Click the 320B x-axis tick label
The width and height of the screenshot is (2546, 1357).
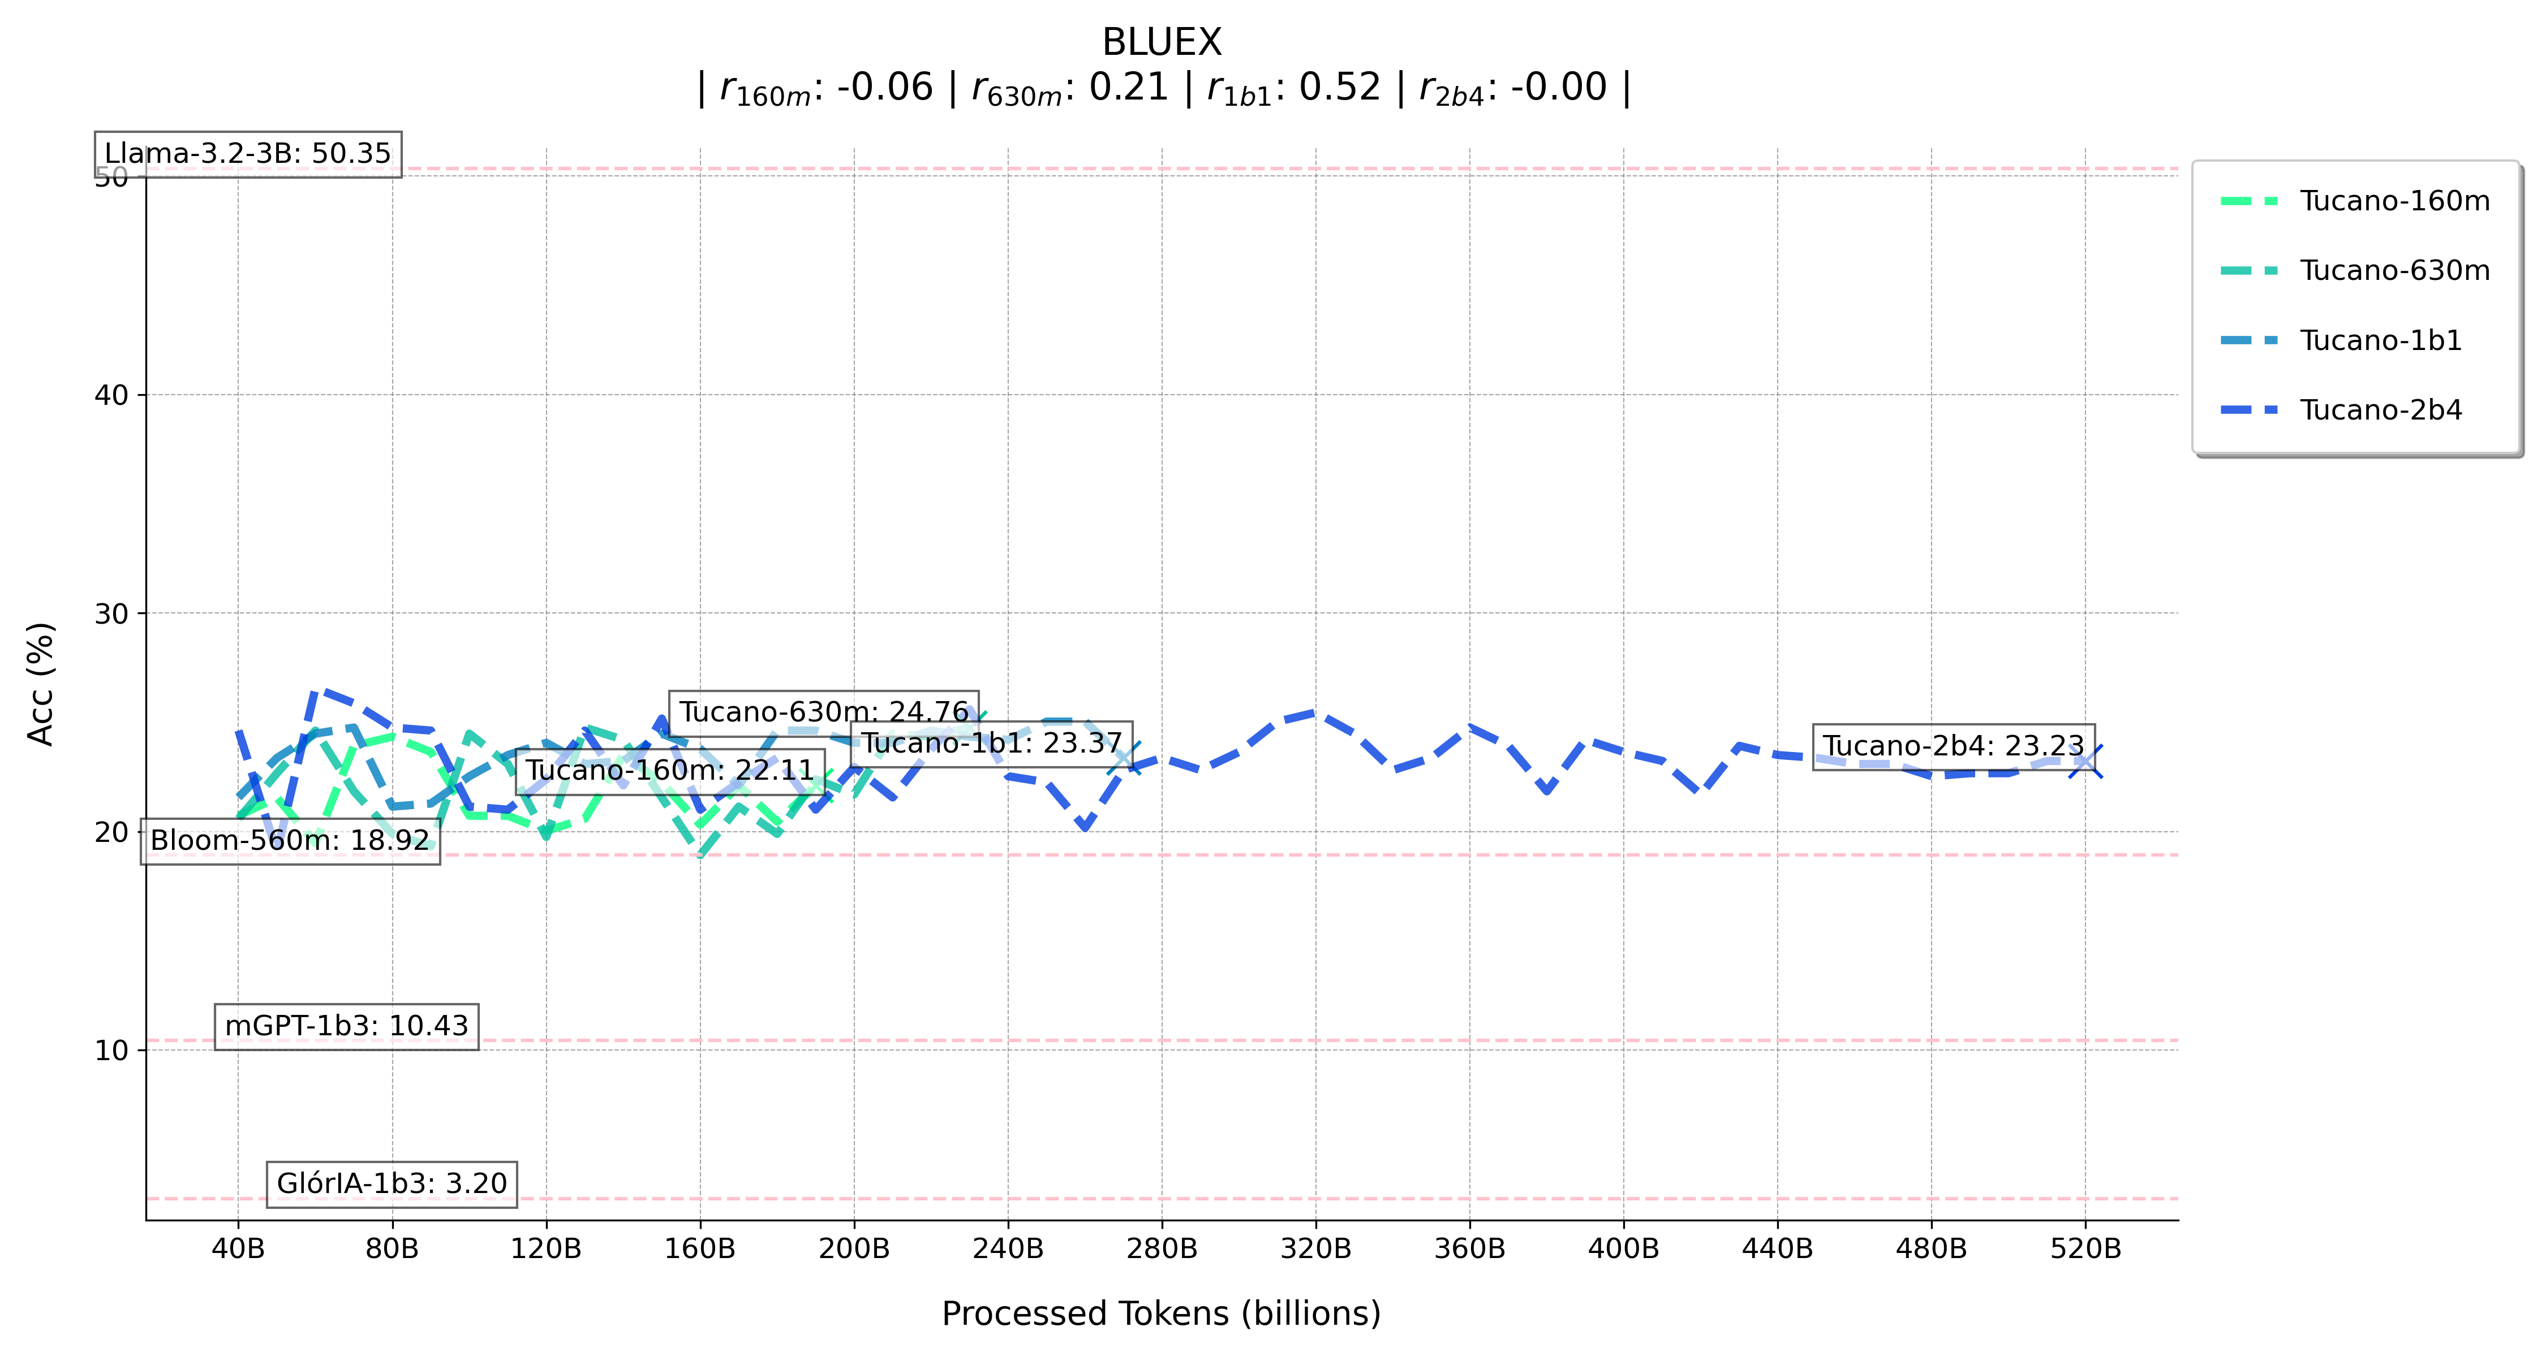[x=1315, y=1250]
